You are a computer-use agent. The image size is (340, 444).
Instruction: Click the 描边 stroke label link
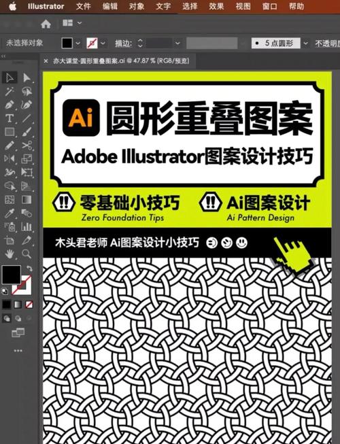pos(123,44)
